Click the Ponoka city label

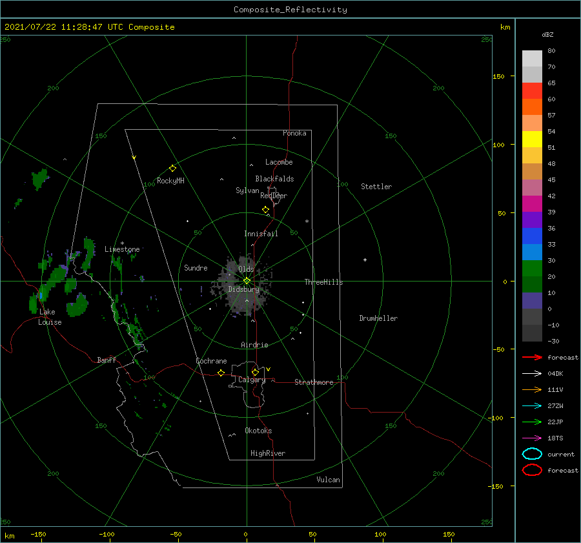click(294, 133)
